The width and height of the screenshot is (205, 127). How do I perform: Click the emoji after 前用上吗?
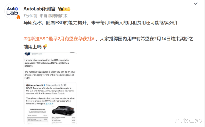(x=45, y=47)
